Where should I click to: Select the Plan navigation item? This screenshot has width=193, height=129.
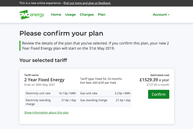click(102, 15)
